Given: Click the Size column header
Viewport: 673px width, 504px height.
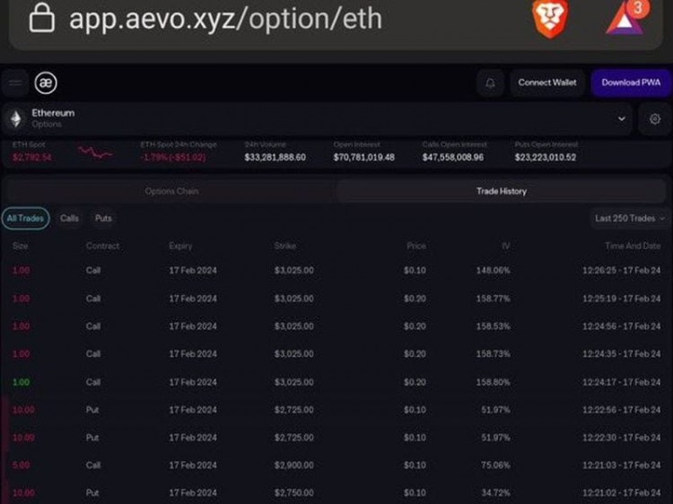Looking at the screenshot, I should (20, 246).
